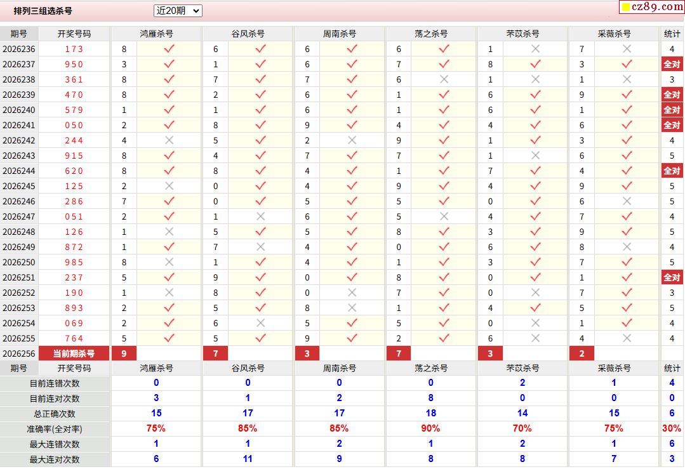Viewport: 685px width, 469px height.
Task: Select the 鸿雁杀号 column header
Action: point(156,34)
